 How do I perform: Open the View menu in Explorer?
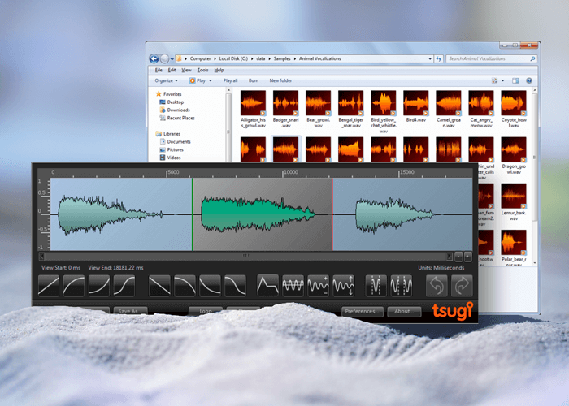(186, 70)
